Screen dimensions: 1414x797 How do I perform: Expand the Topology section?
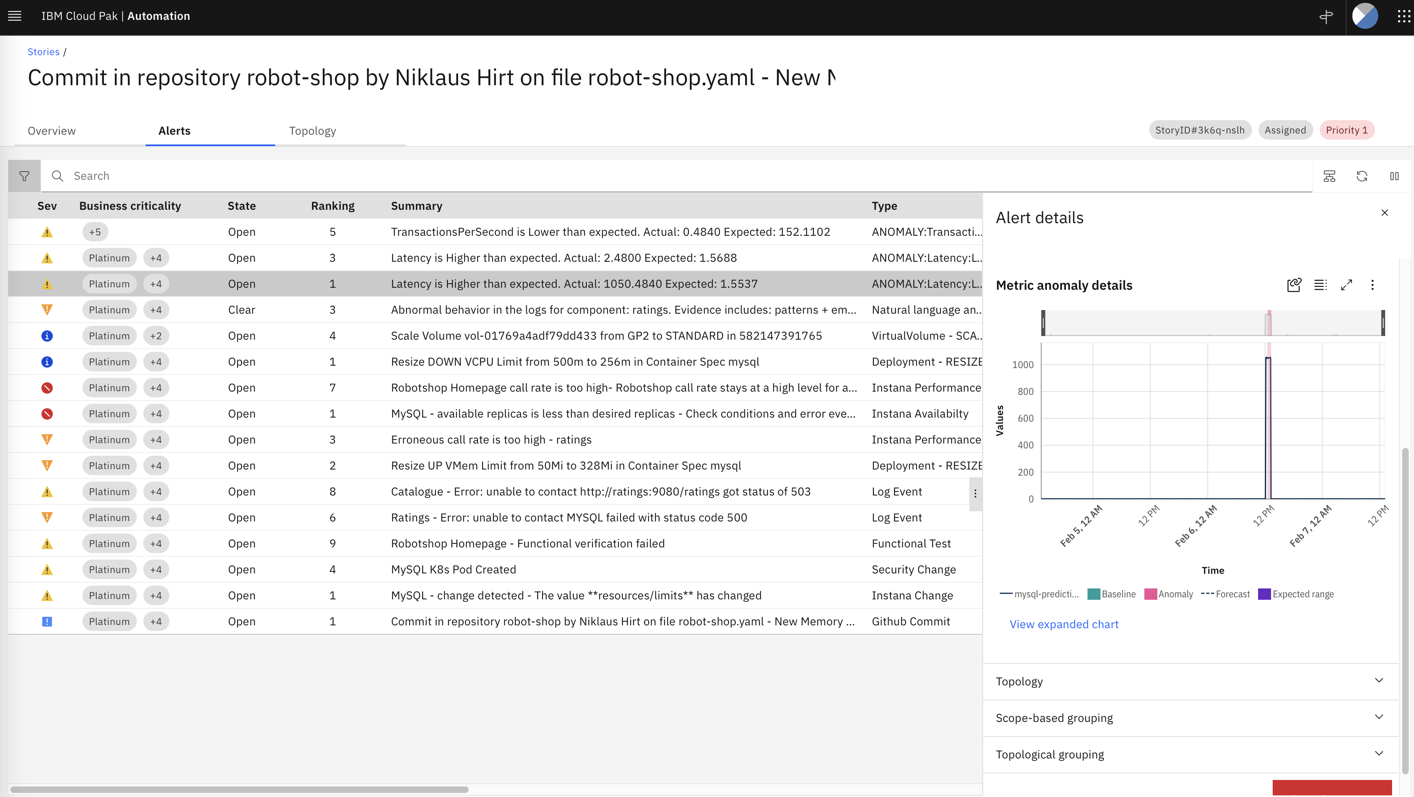point(1191,682)
